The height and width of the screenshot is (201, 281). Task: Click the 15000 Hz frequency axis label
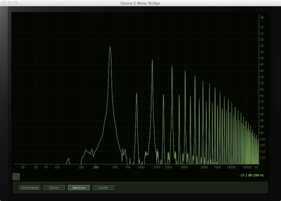tap(247, 167)
